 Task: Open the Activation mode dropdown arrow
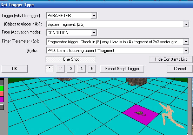coord(94,32)
